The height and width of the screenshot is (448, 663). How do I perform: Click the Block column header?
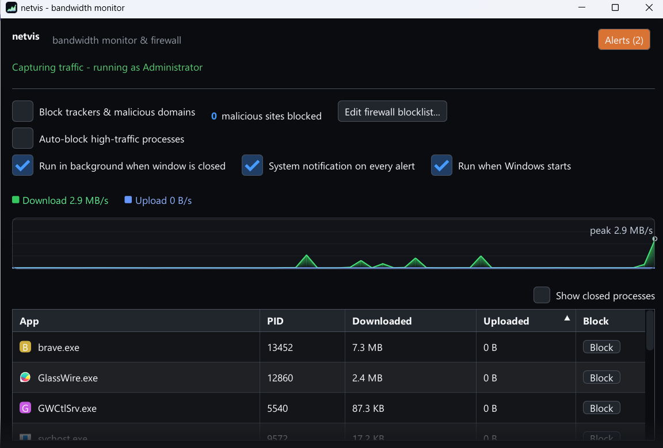(611, 321)
